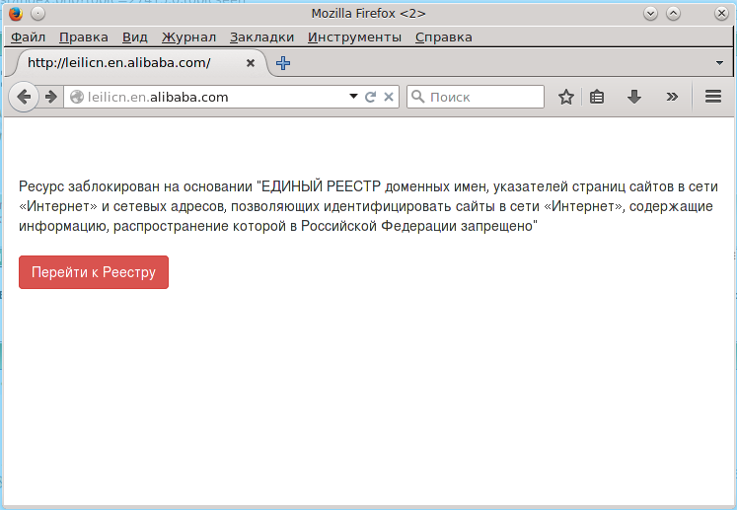List all tabs dropdown arrow
Image resolution: width=737 pixels, height=510 pixels.
click(719, 63)
